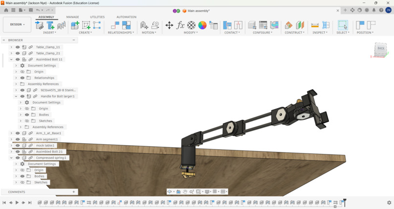The width and height of the screenshot is (394, 209).
Task: Hide the Assimbled Bolt 1:1 component
Action: click(x=18, y=59)
